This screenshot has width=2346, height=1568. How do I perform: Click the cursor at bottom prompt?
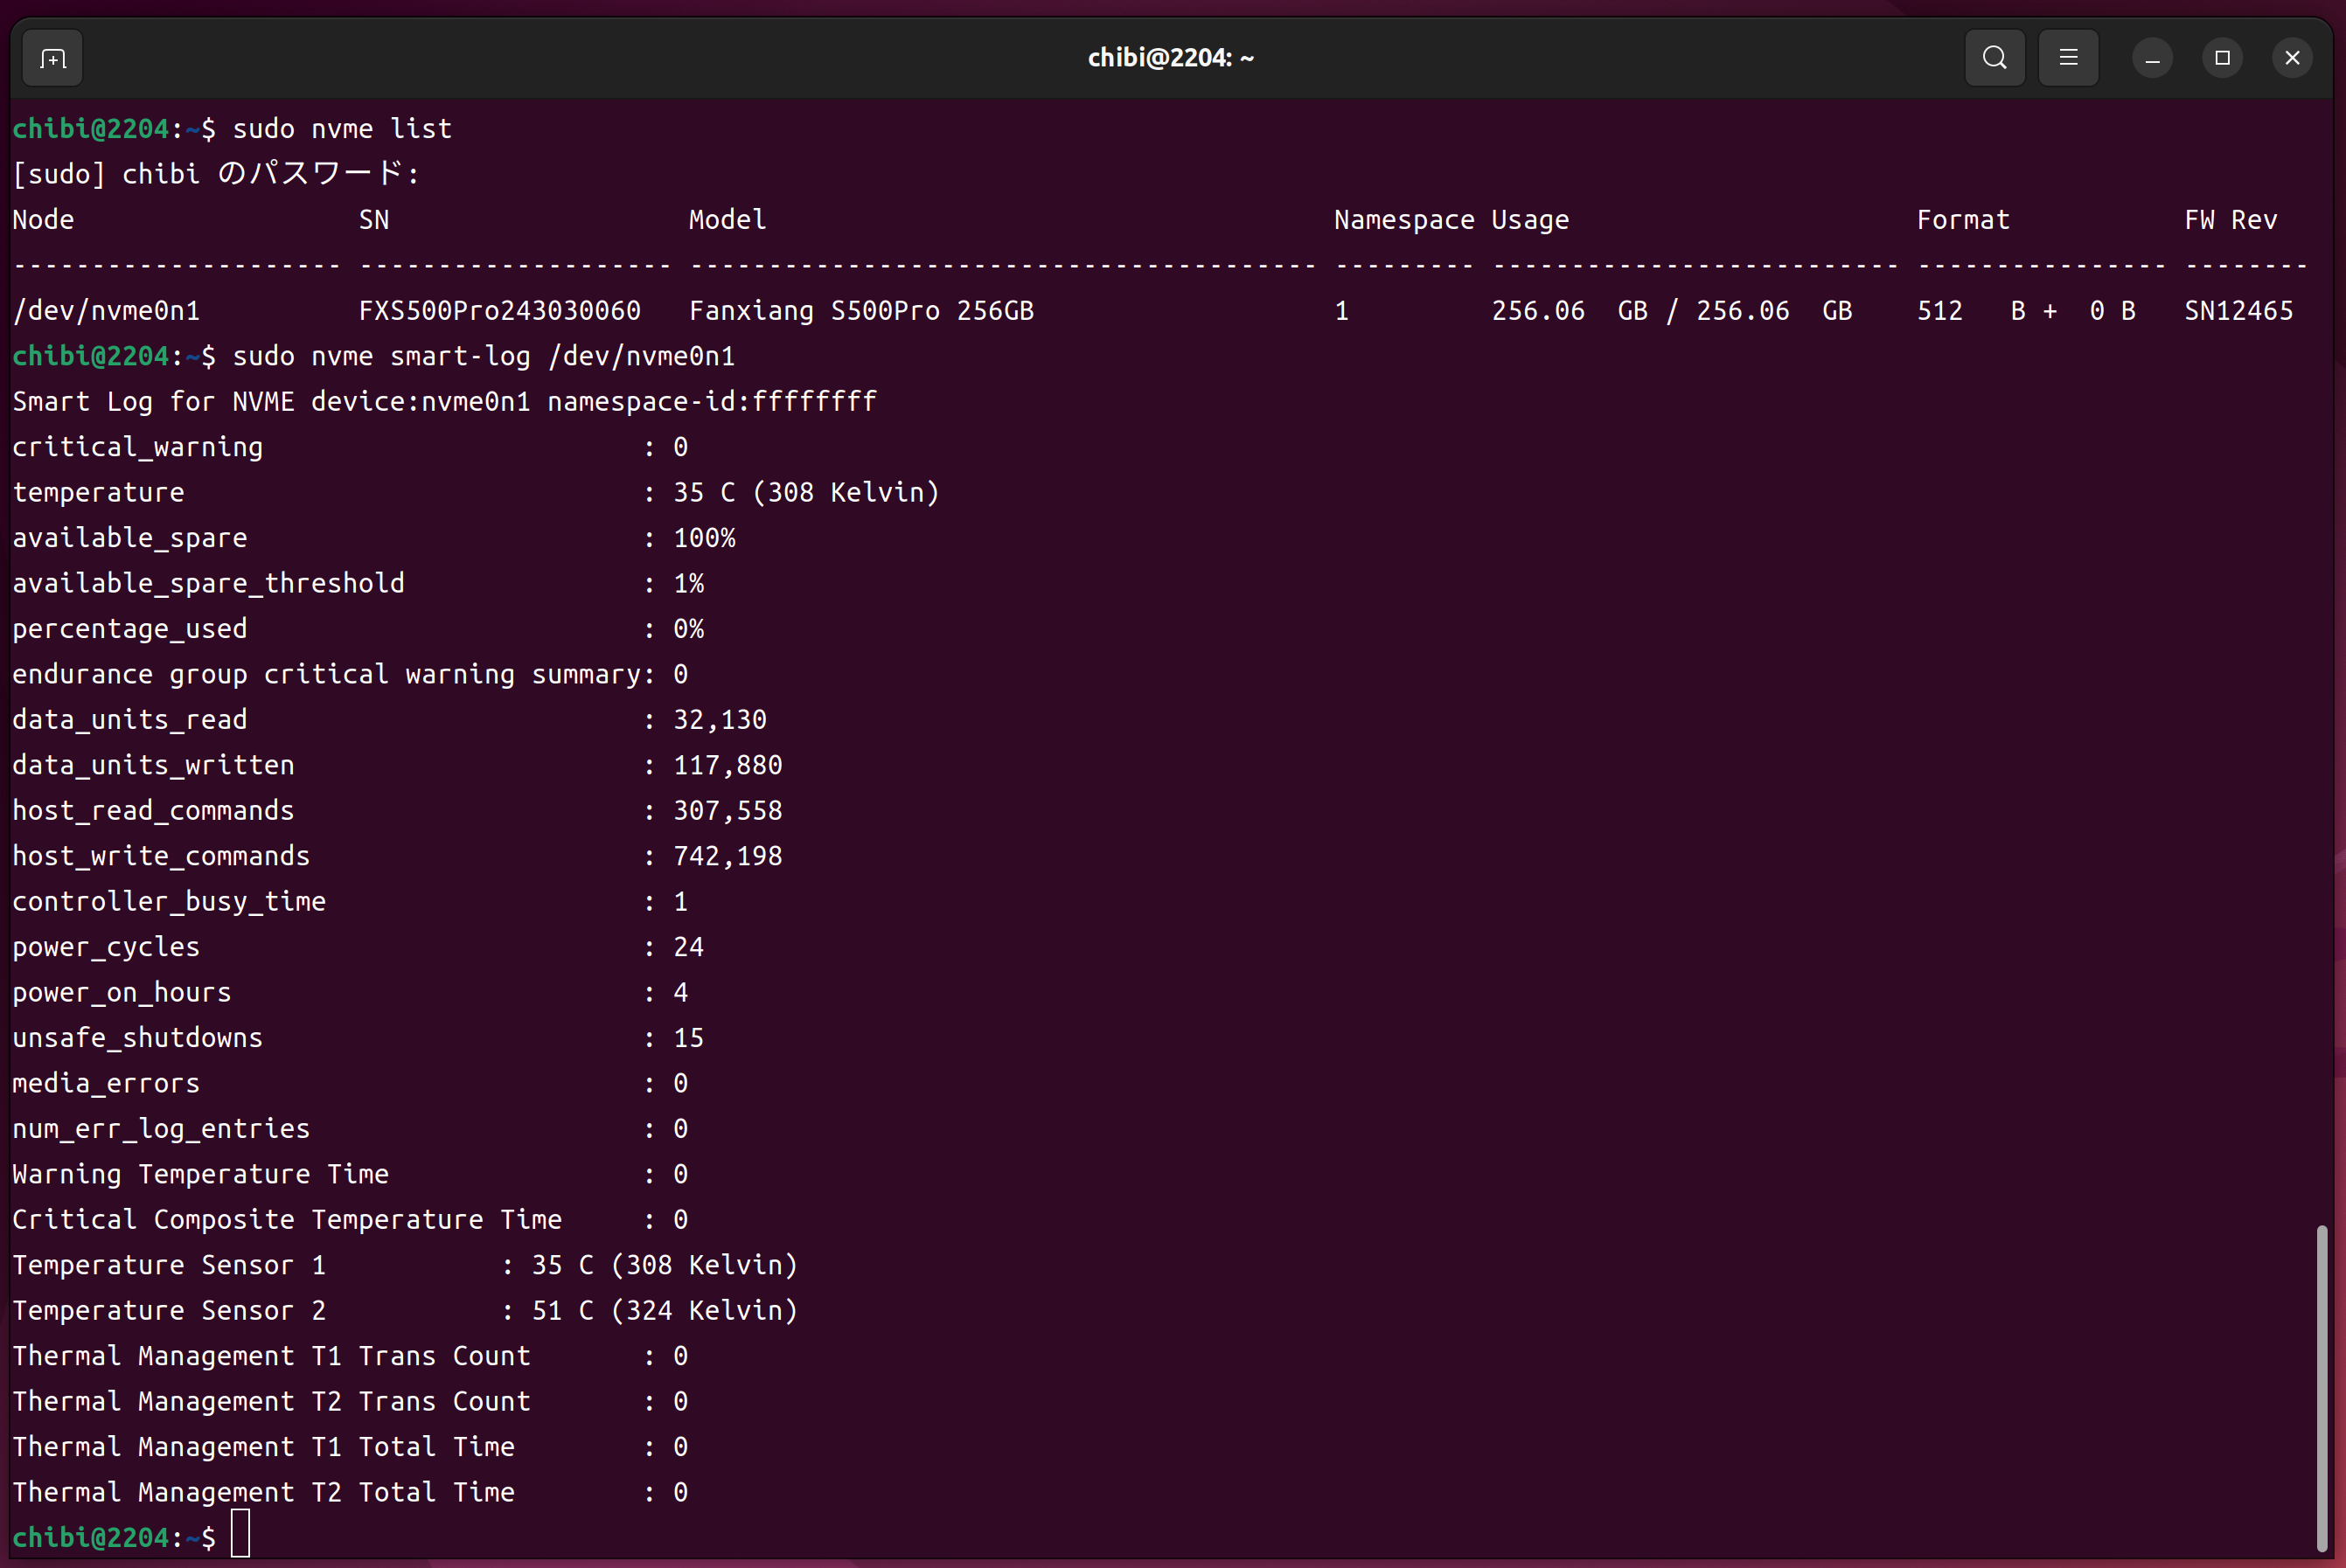click(240, 1535)
